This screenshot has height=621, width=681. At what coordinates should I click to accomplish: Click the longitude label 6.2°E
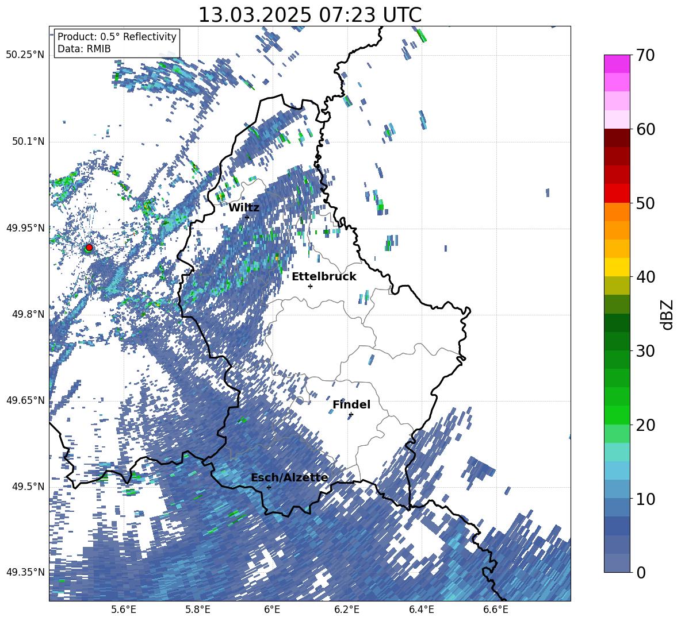[x=347, y=610]
